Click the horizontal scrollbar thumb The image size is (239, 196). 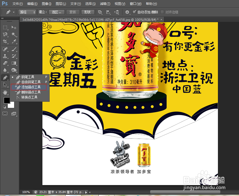coord(185,192)
